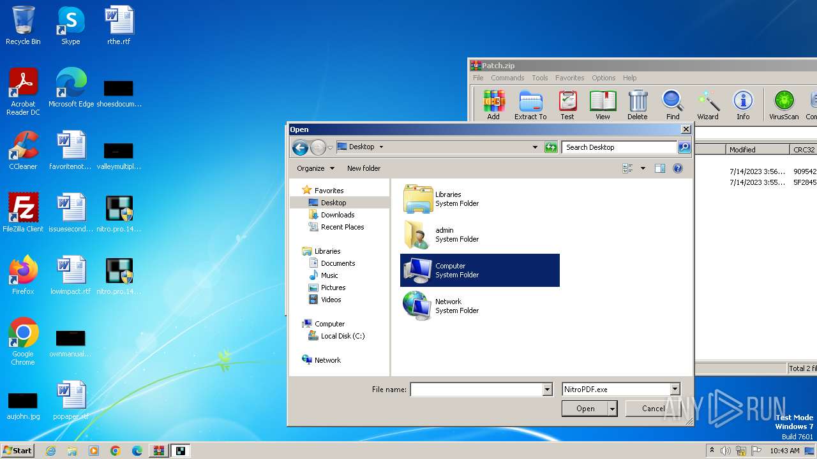Open the Desktop breadcrumb arrow in address bar
Screen dimensions: 817x459
coord(381,147)
